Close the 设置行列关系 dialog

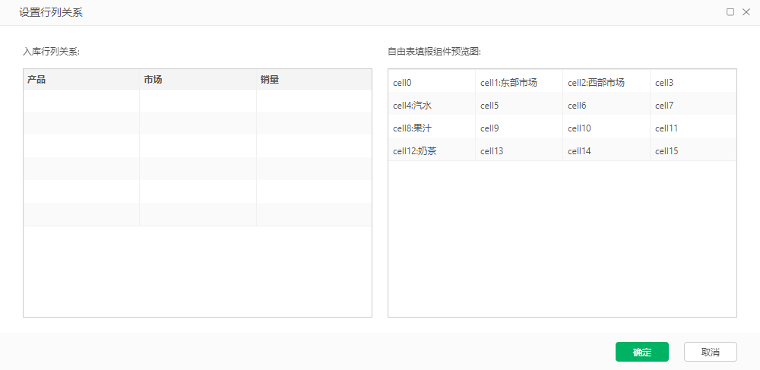coord(746,12)
